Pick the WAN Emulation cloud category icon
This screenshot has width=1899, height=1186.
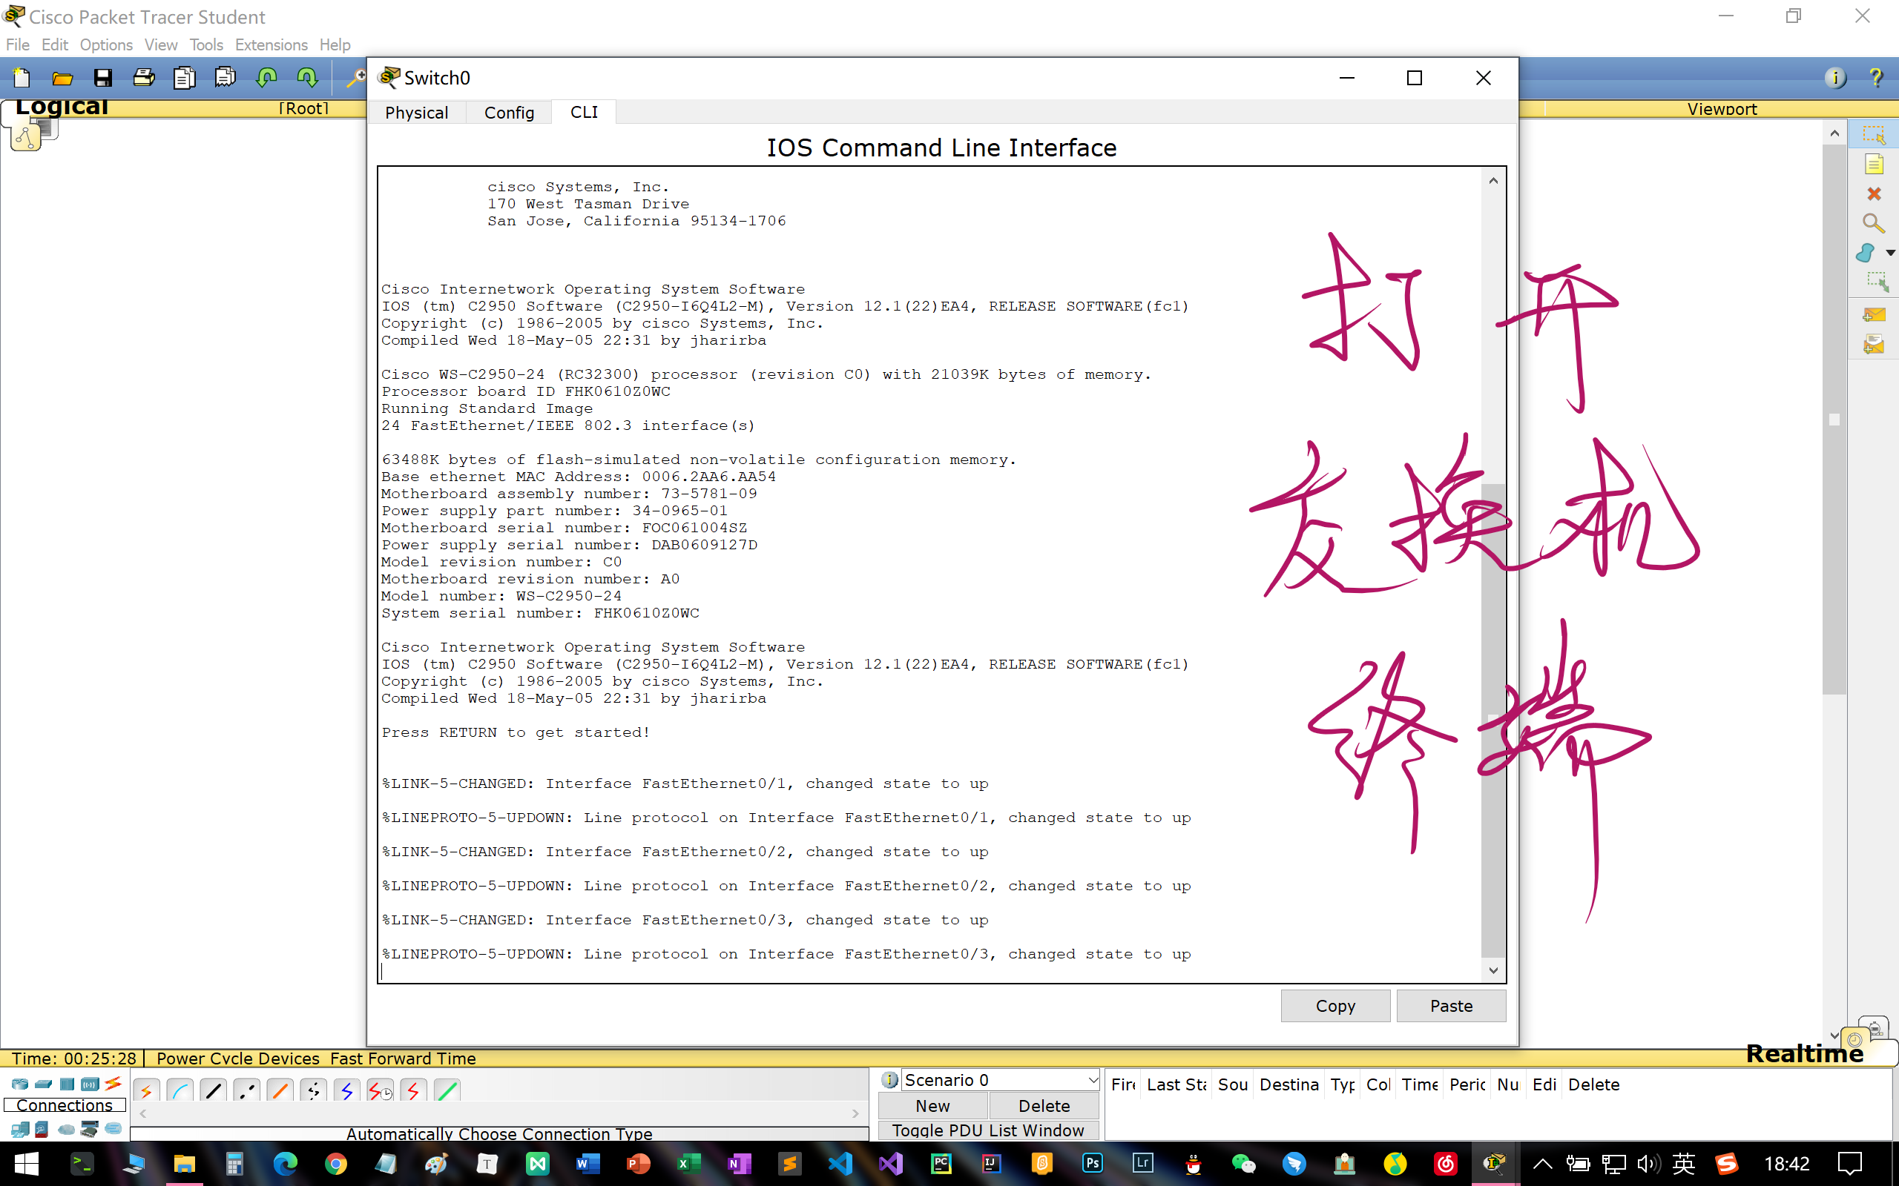click(x=67, y=1130)
